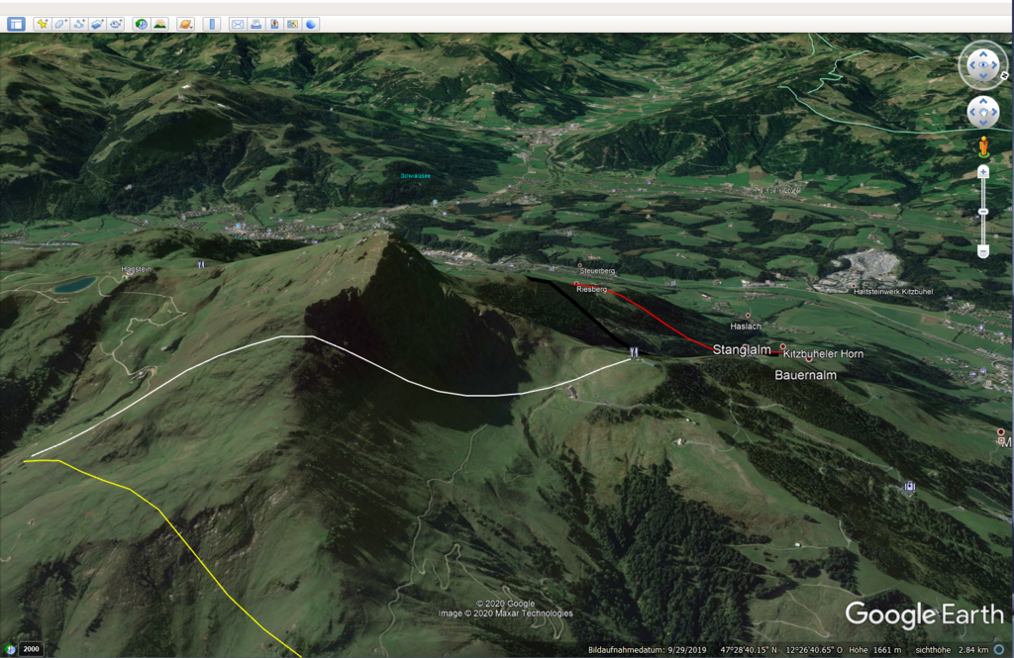Click the 2000 historical imagery date button
The height and width of the screenshot is (658, 1014).
[x=31, y=649]
